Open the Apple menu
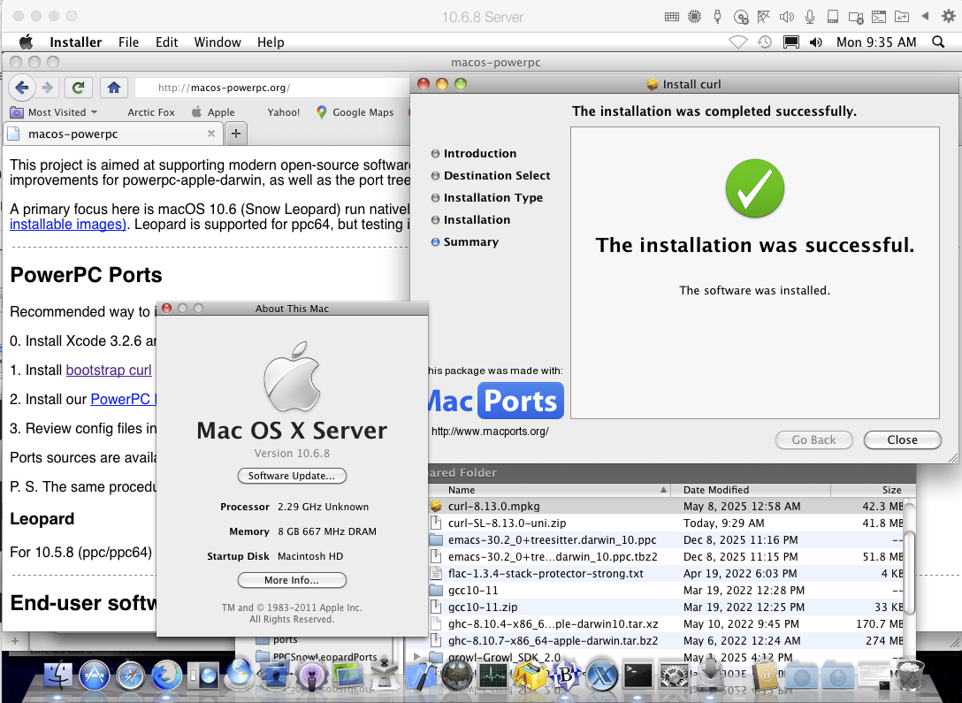962x703 pixels. click(26, 42)
